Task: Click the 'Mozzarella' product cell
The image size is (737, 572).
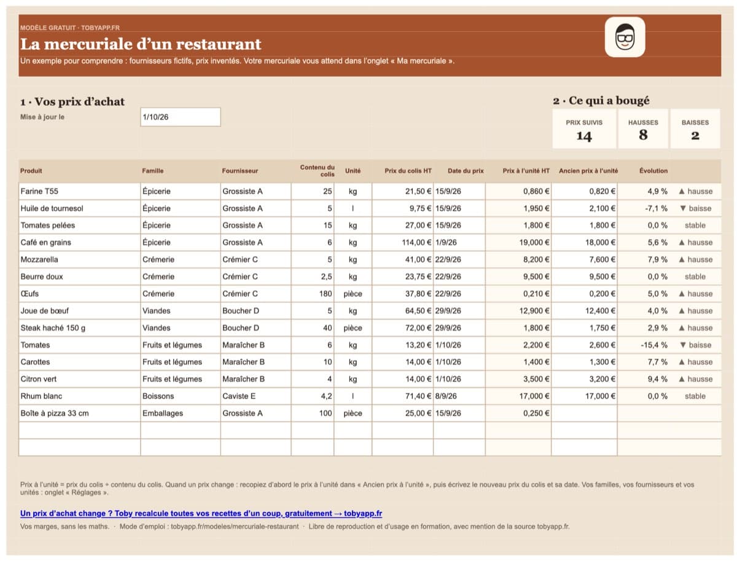Action: pyautogui.click(x=80, y=259)
